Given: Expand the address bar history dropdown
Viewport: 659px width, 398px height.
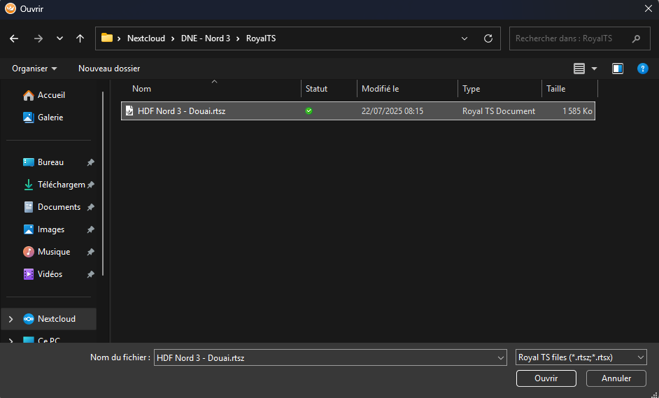Looking at the screenshot, I should coord(465,38).
